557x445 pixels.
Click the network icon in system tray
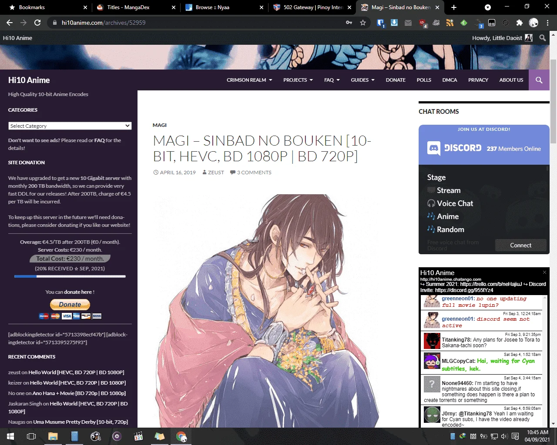[x=494, y=436]
